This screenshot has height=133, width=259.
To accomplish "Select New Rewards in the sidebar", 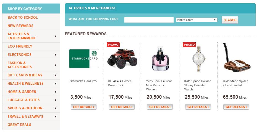I will click(x=20, y=26).
